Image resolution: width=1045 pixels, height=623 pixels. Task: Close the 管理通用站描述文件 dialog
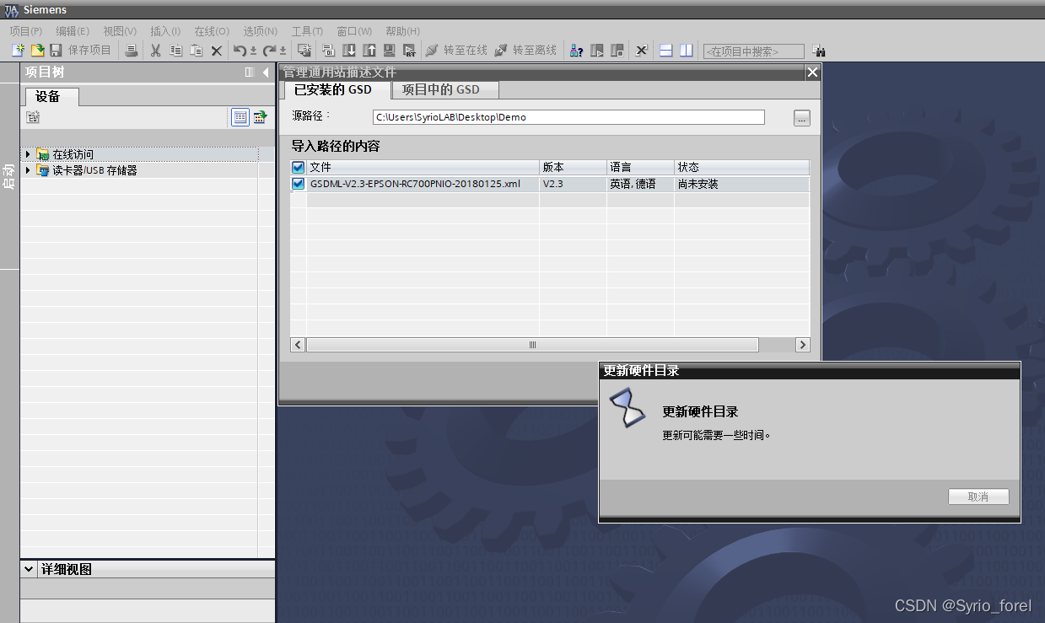point(812,73)
